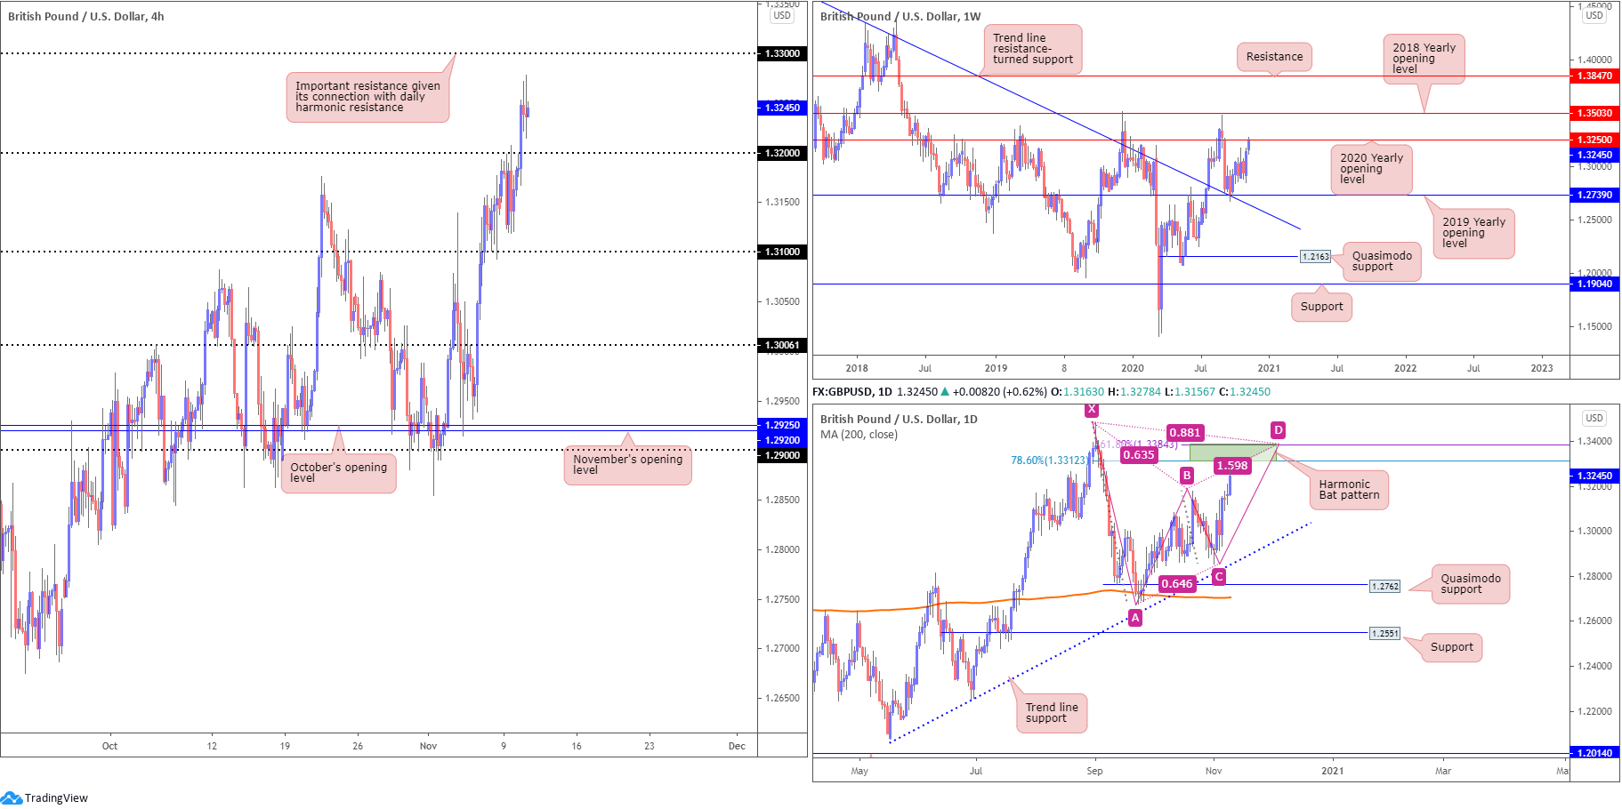This screenshot has width=1622, height=809.
Task: Click the X point marker of Bat pattern
Action: coord(1092,410)
